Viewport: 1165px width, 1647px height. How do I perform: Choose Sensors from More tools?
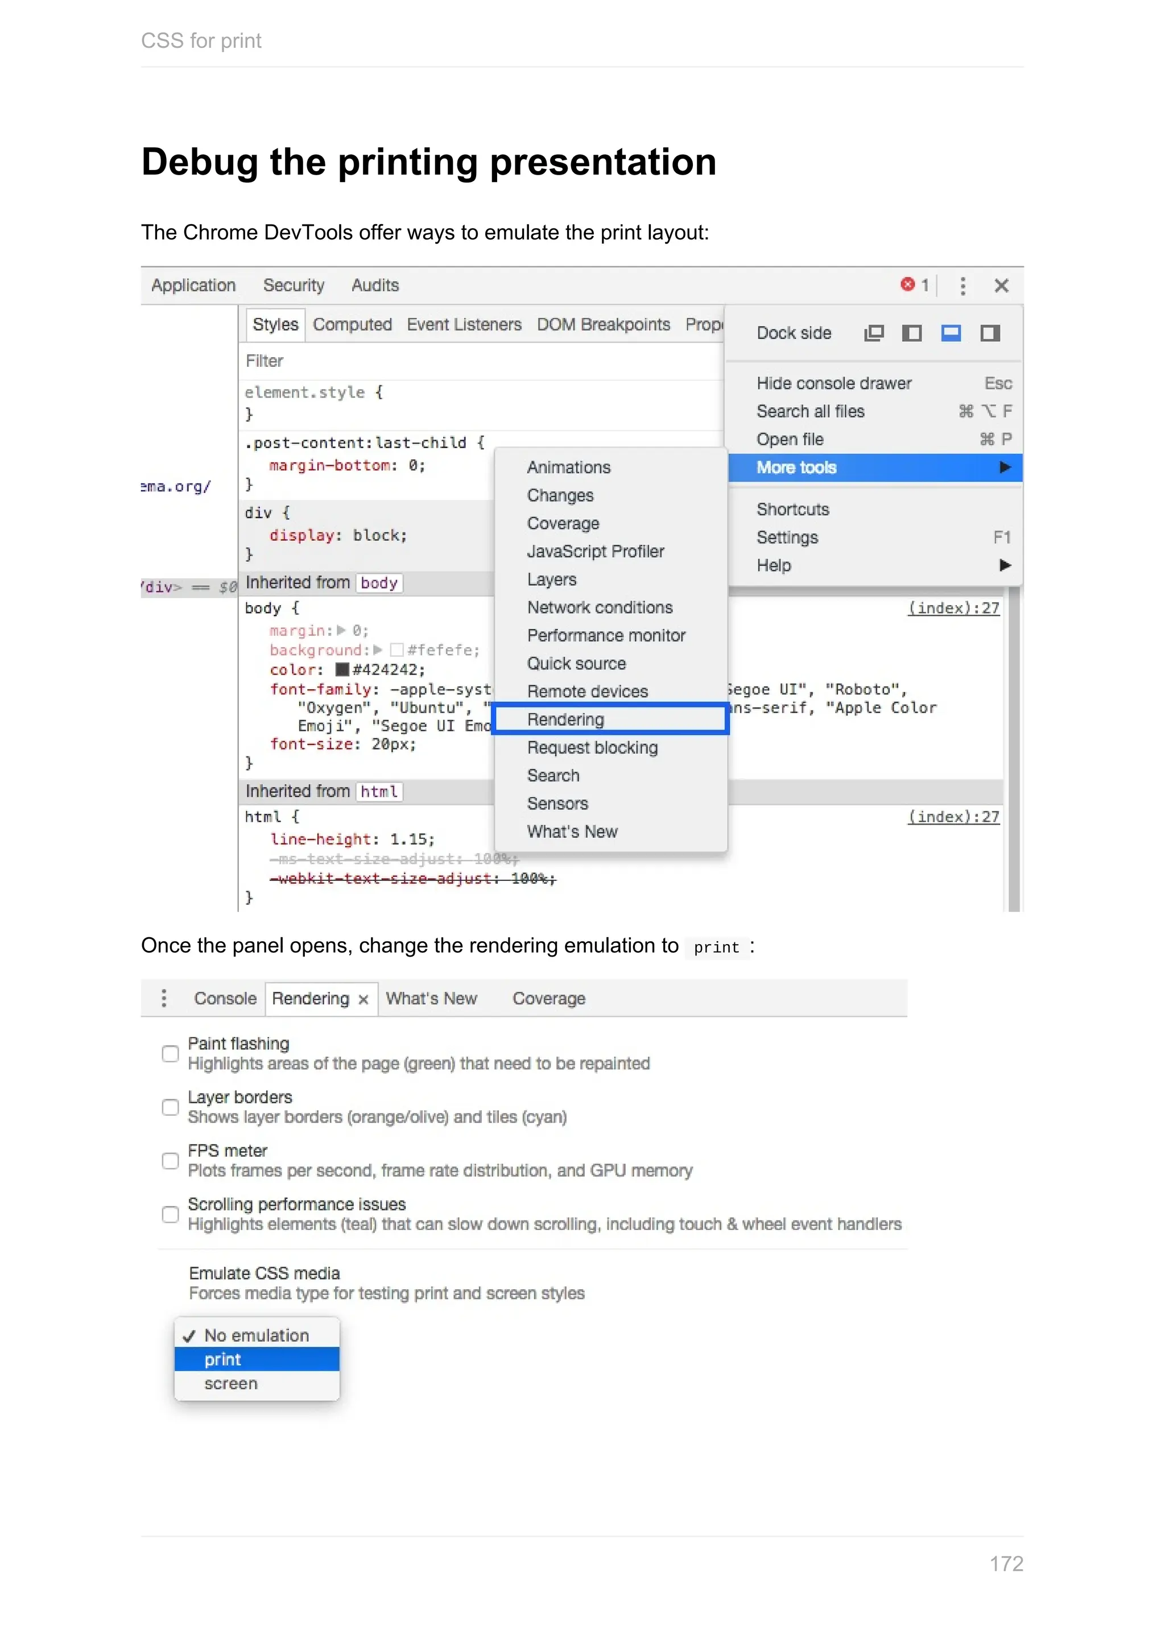coord(611,802)
